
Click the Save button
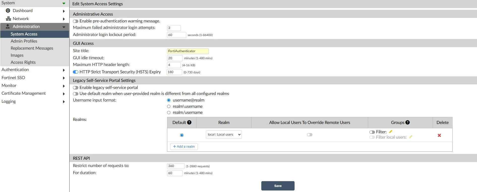(278, 186)
